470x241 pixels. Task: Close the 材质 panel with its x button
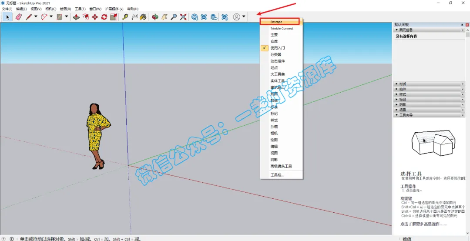tap(463, 84)
